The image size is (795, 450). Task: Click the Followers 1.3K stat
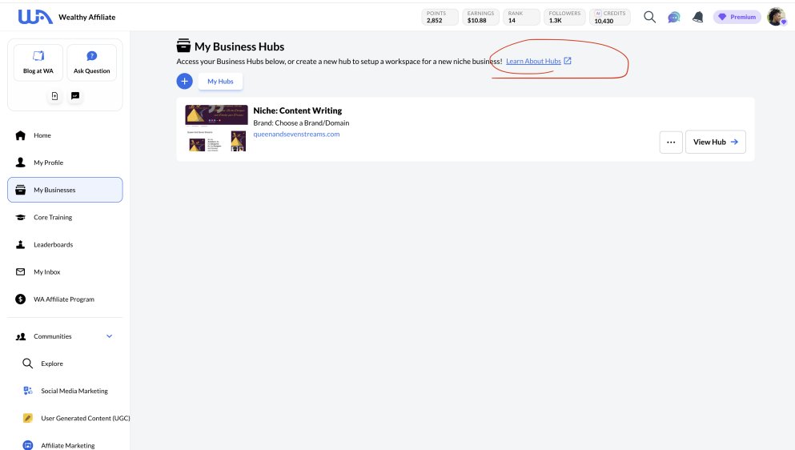click(564, 18)
